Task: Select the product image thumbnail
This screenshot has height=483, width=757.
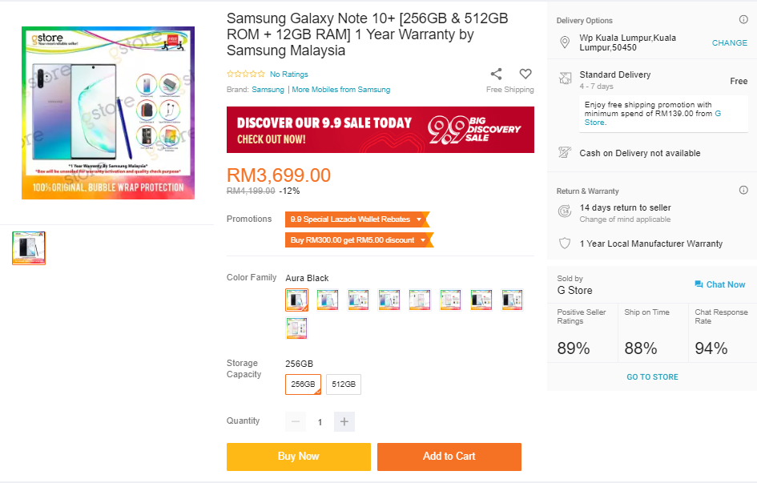Action: click(29, 248)
